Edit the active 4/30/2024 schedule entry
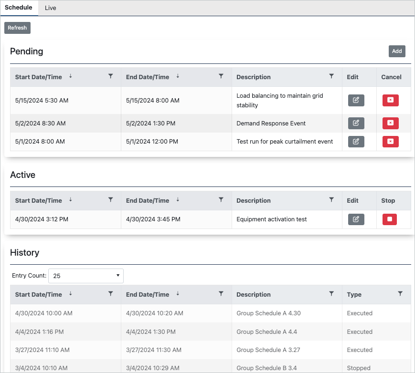The height and width of the screenshot is (373, 415). coord(356,219)
